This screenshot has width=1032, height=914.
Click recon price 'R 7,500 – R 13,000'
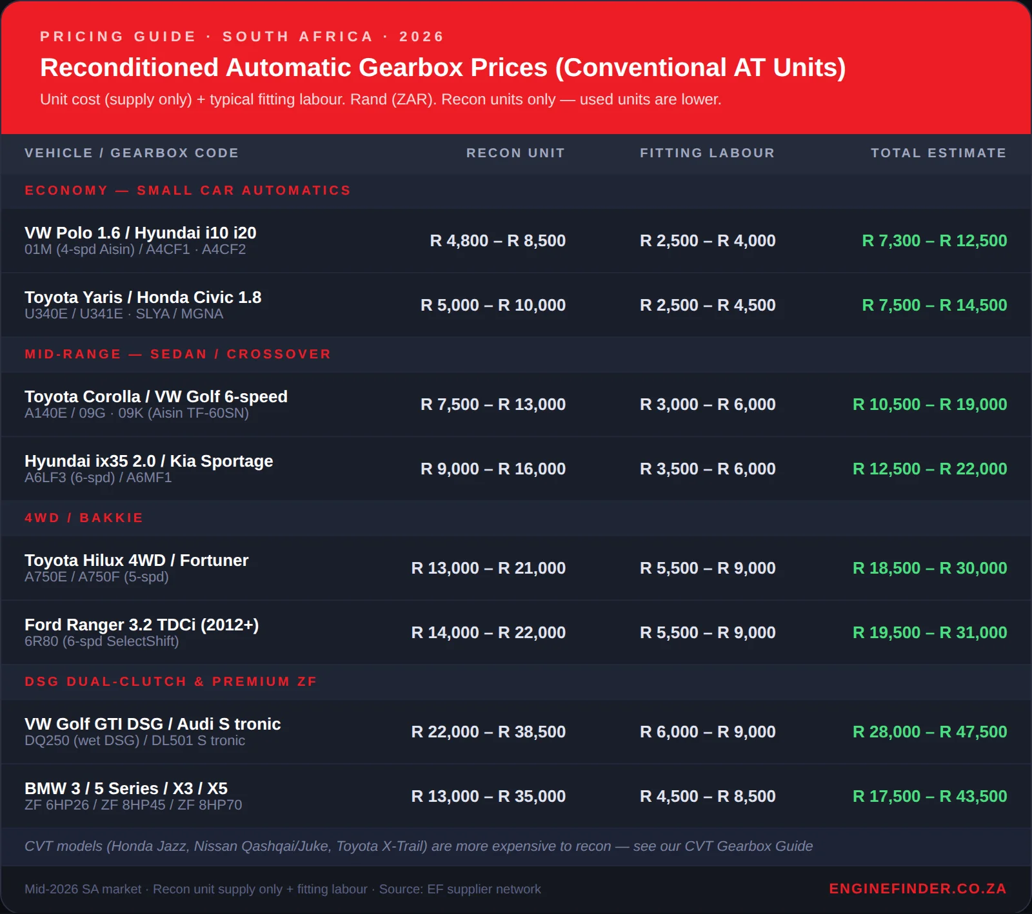(x=493, y=404)
